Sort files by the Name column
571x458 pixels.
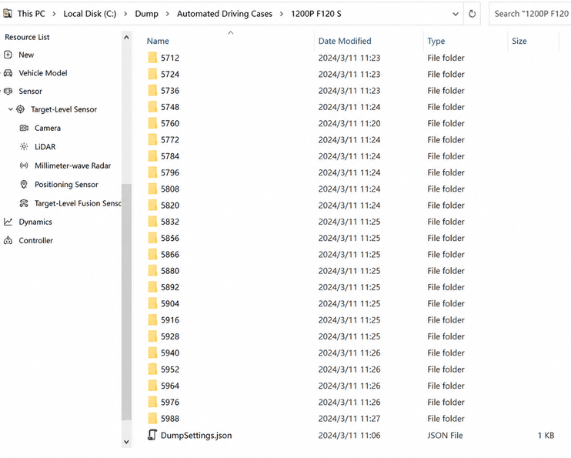[x=158, y=41]
